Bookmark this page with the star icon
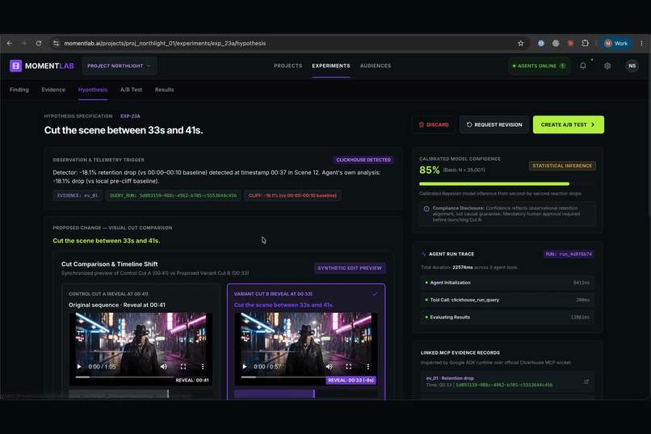Viewport: 651px width, 434px height. click(x=520, y=43)
